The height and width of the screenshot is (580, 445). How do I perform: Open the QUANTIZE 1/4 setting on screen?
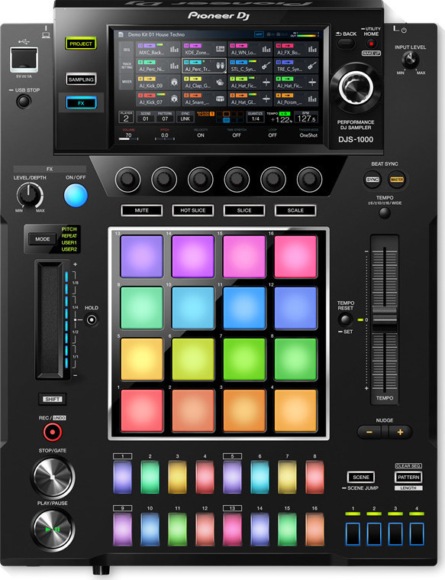point(255,117)
